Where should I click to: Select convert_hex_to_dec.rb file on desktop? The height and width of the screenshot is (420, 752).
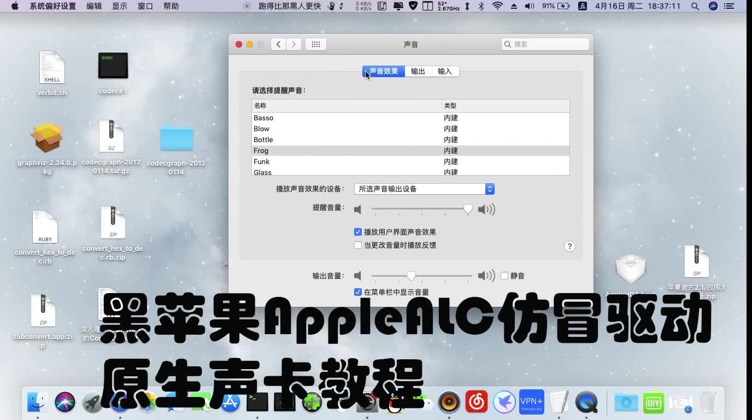click(45, 237)
